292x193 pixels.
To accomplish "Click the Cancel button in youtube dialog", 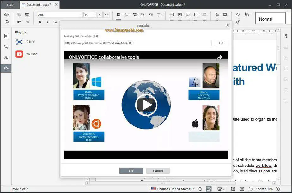I will coord(158,171).
